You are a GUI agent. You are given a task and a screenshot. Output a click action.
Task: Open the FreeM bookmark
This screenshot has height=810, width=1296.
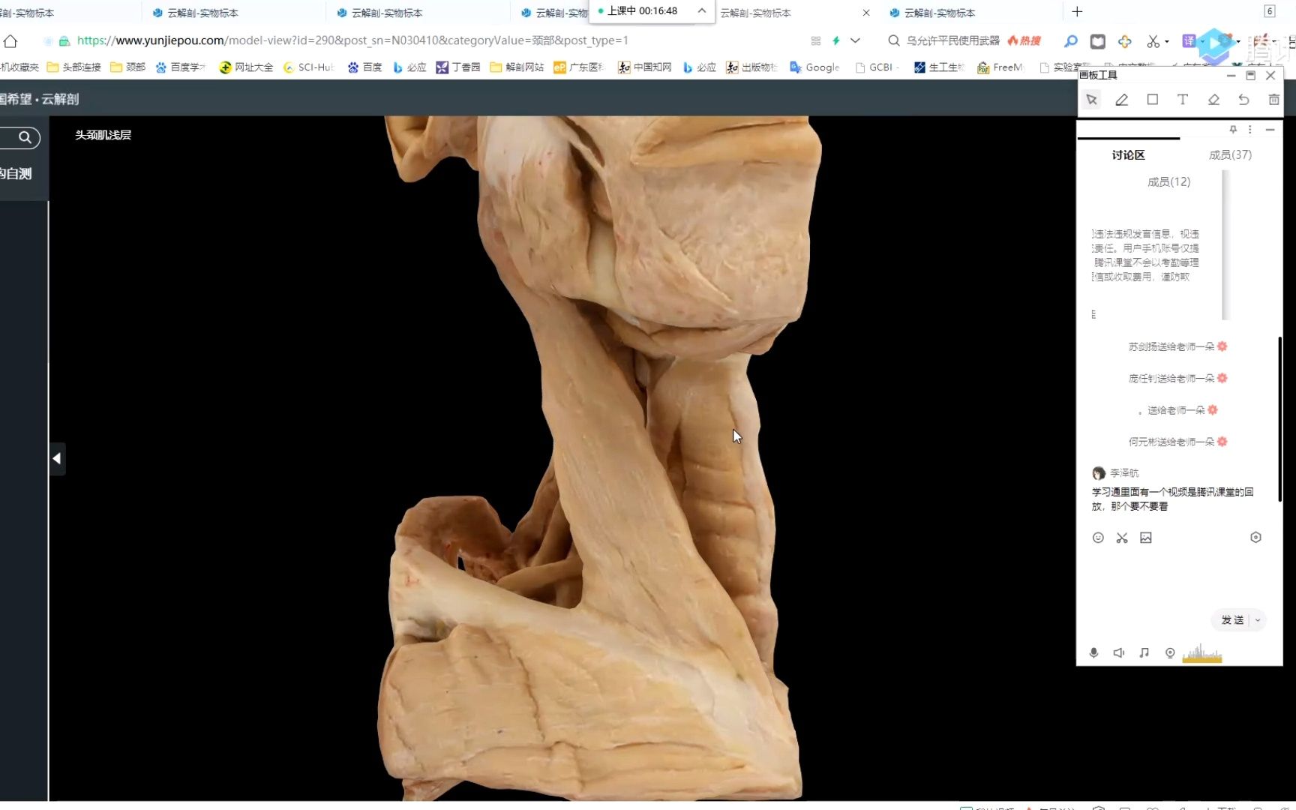(1000, 67)
